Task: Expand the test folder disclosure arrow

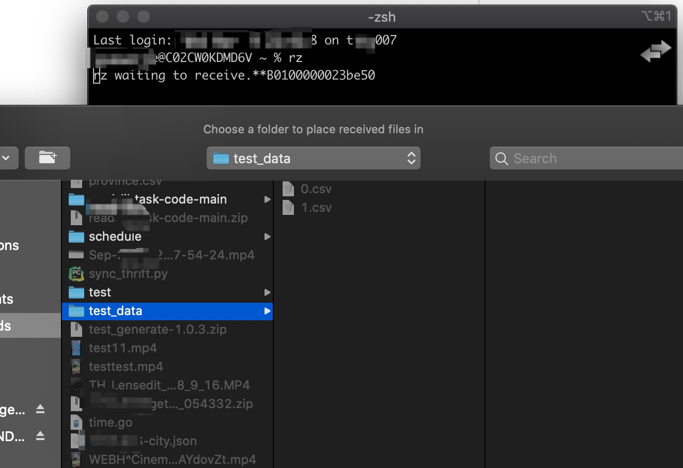Action: (x=267, y=292)
